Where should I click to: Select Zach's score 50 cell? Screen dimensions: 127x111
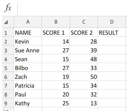point(84,76)
